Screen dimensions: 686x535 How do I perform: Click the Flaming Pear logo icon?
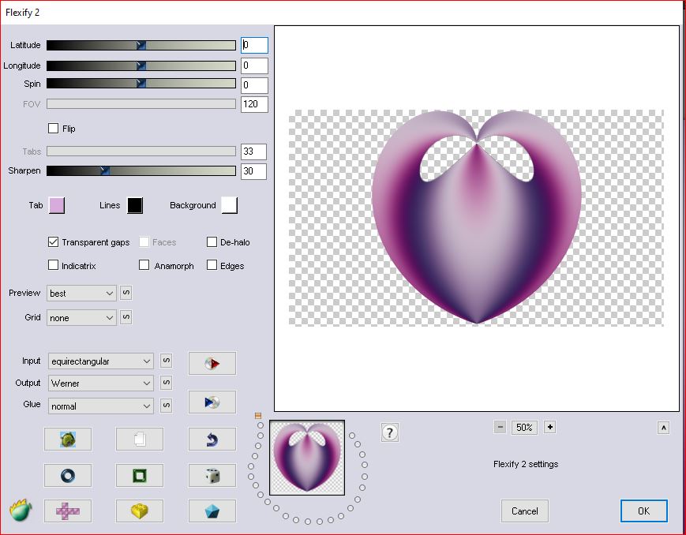tap(21, 510)
